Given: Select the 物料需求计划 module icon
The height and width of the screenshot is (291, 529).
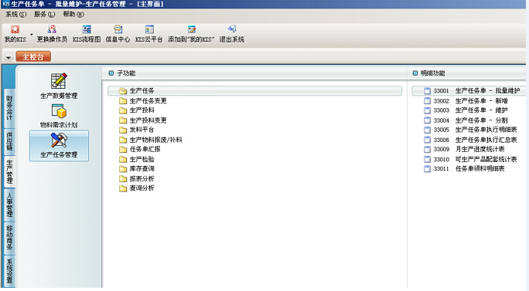Looking at the screenshot, I should click(x=59, y=116).
